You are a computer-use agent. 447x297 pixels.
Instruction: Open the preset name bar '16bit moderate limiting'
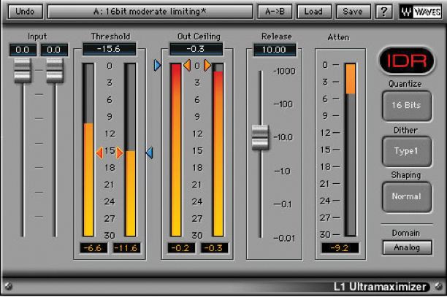[x=150, y=12]
